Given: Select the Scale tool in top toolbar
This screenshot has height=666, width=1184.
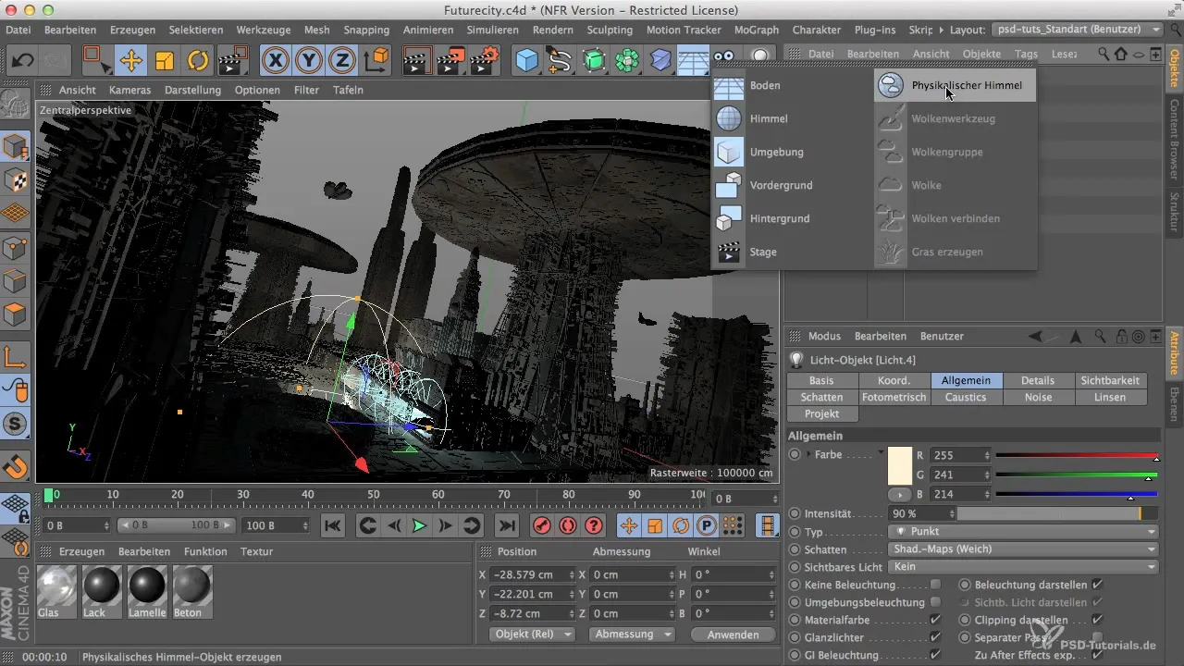Looking at the screenshot, I should (x=165, y=61).
